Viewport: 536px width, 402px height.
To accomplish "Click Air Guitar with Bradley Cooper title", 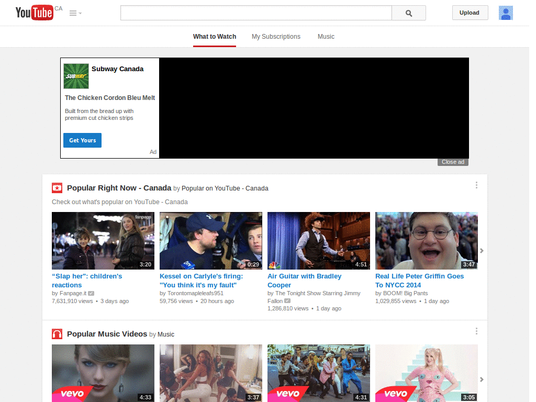I will coord(304,281).
